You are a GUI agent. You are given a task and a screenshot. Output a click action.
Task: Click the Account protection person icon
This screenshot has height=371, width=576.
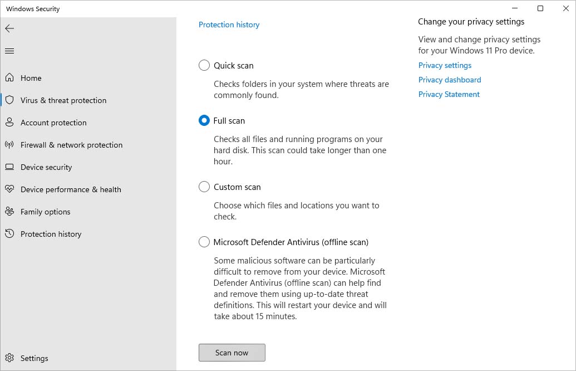tap(9, 123)
